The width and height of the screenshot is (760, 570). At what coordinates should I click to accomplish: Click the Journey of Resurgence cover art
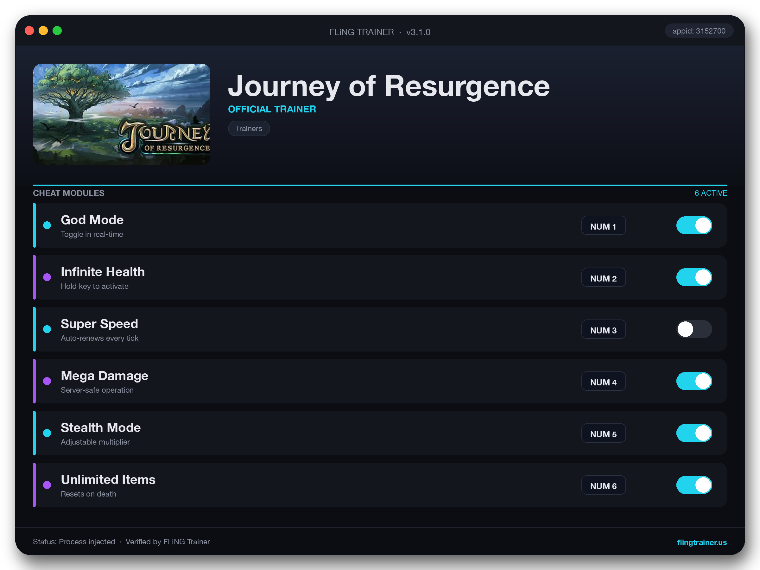[122, 114]
